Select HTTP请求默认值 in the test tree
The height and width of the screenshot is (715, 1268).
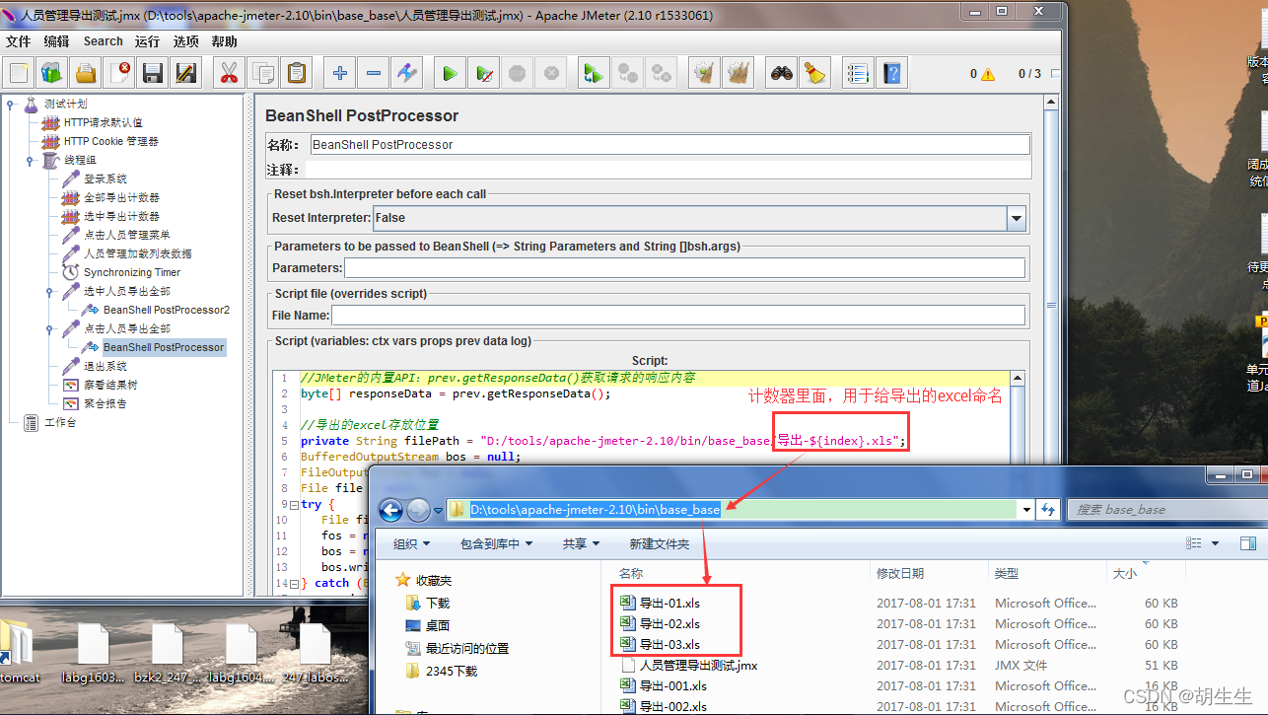[x=103, y=123]
